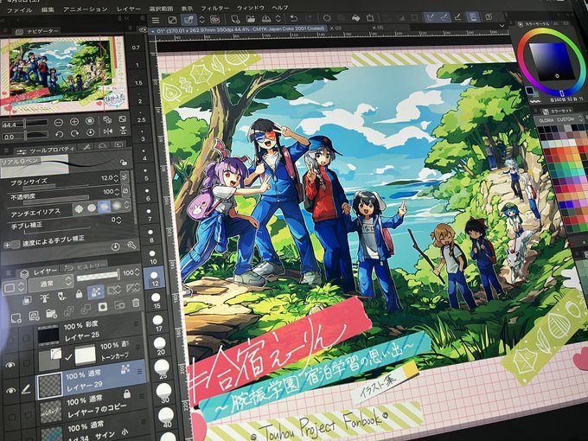This screenshot has height=441, width=588.
Task: Expand the canvas tab list chevron
Action: (x=502, y=25)
